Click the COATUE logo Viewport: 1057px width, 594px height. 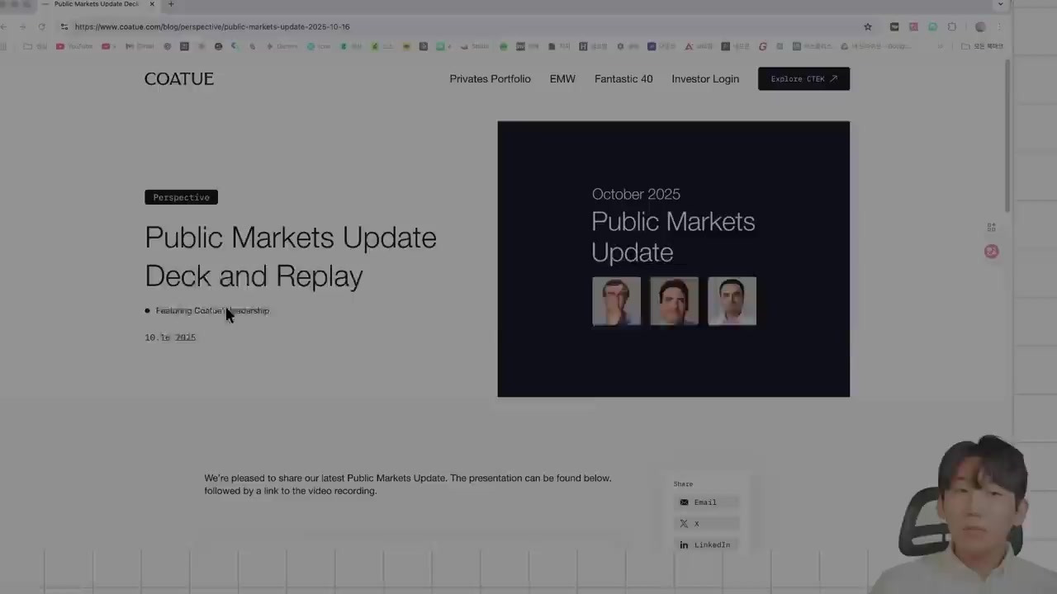click(x=179, y=79)
